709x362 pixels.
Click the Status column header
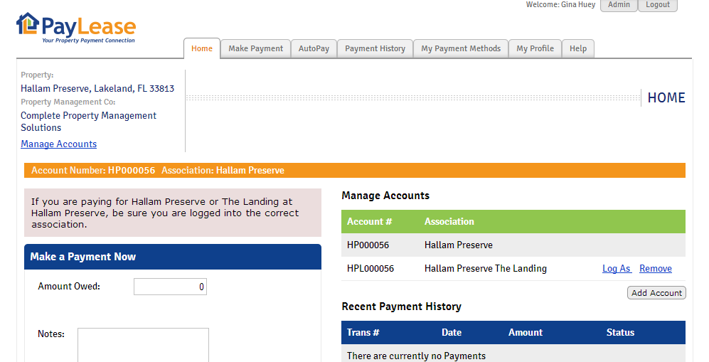(620, 332)
